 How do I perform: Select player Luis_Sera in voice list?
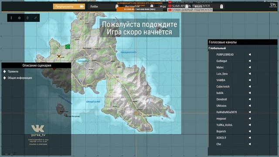point(222,74)
